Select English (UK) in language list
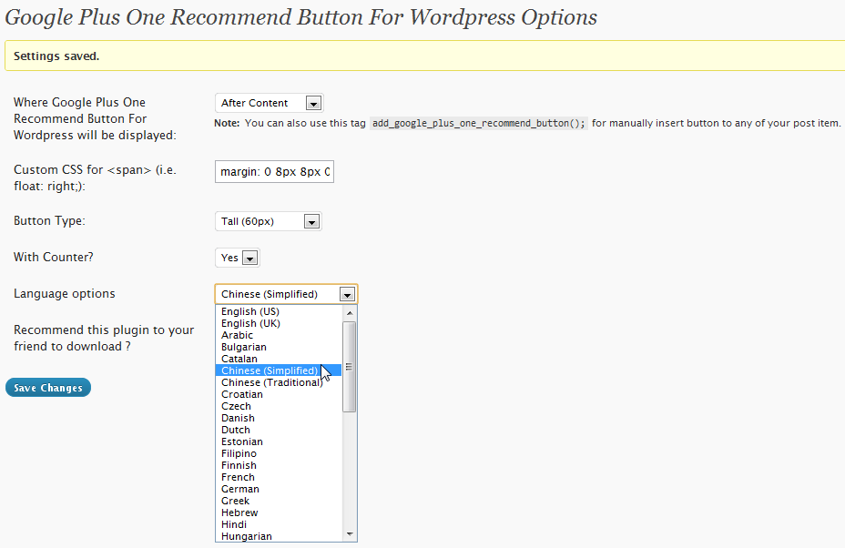The height and width of the screenshot is (548, 845). click(x=278, y=323)
